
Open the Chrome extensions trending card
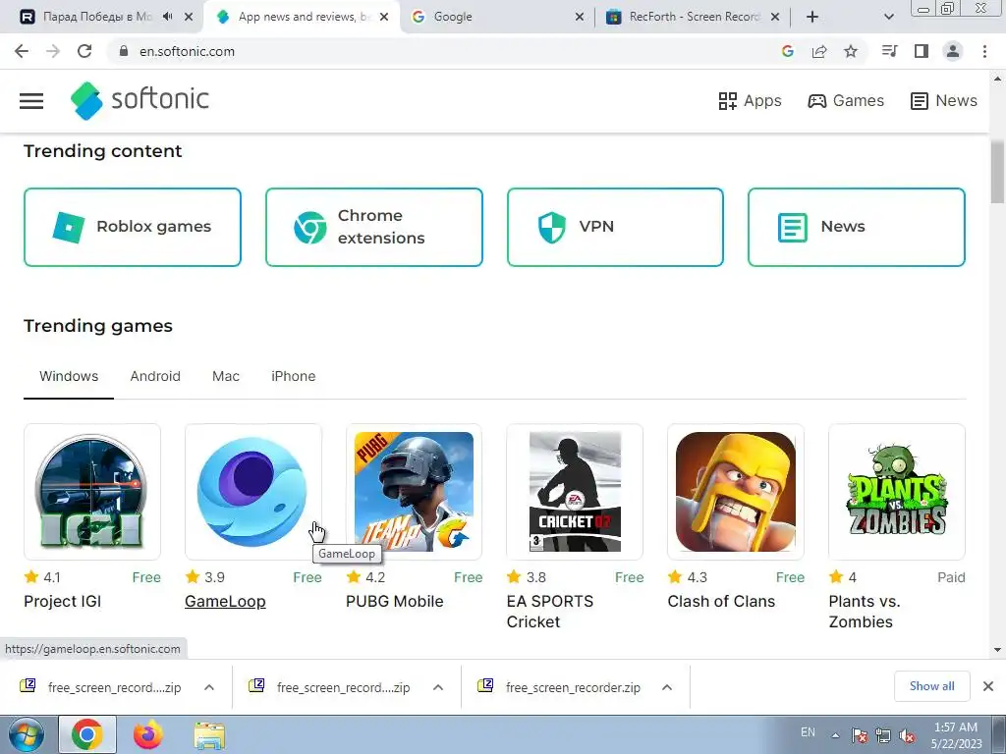click(374, 227)
